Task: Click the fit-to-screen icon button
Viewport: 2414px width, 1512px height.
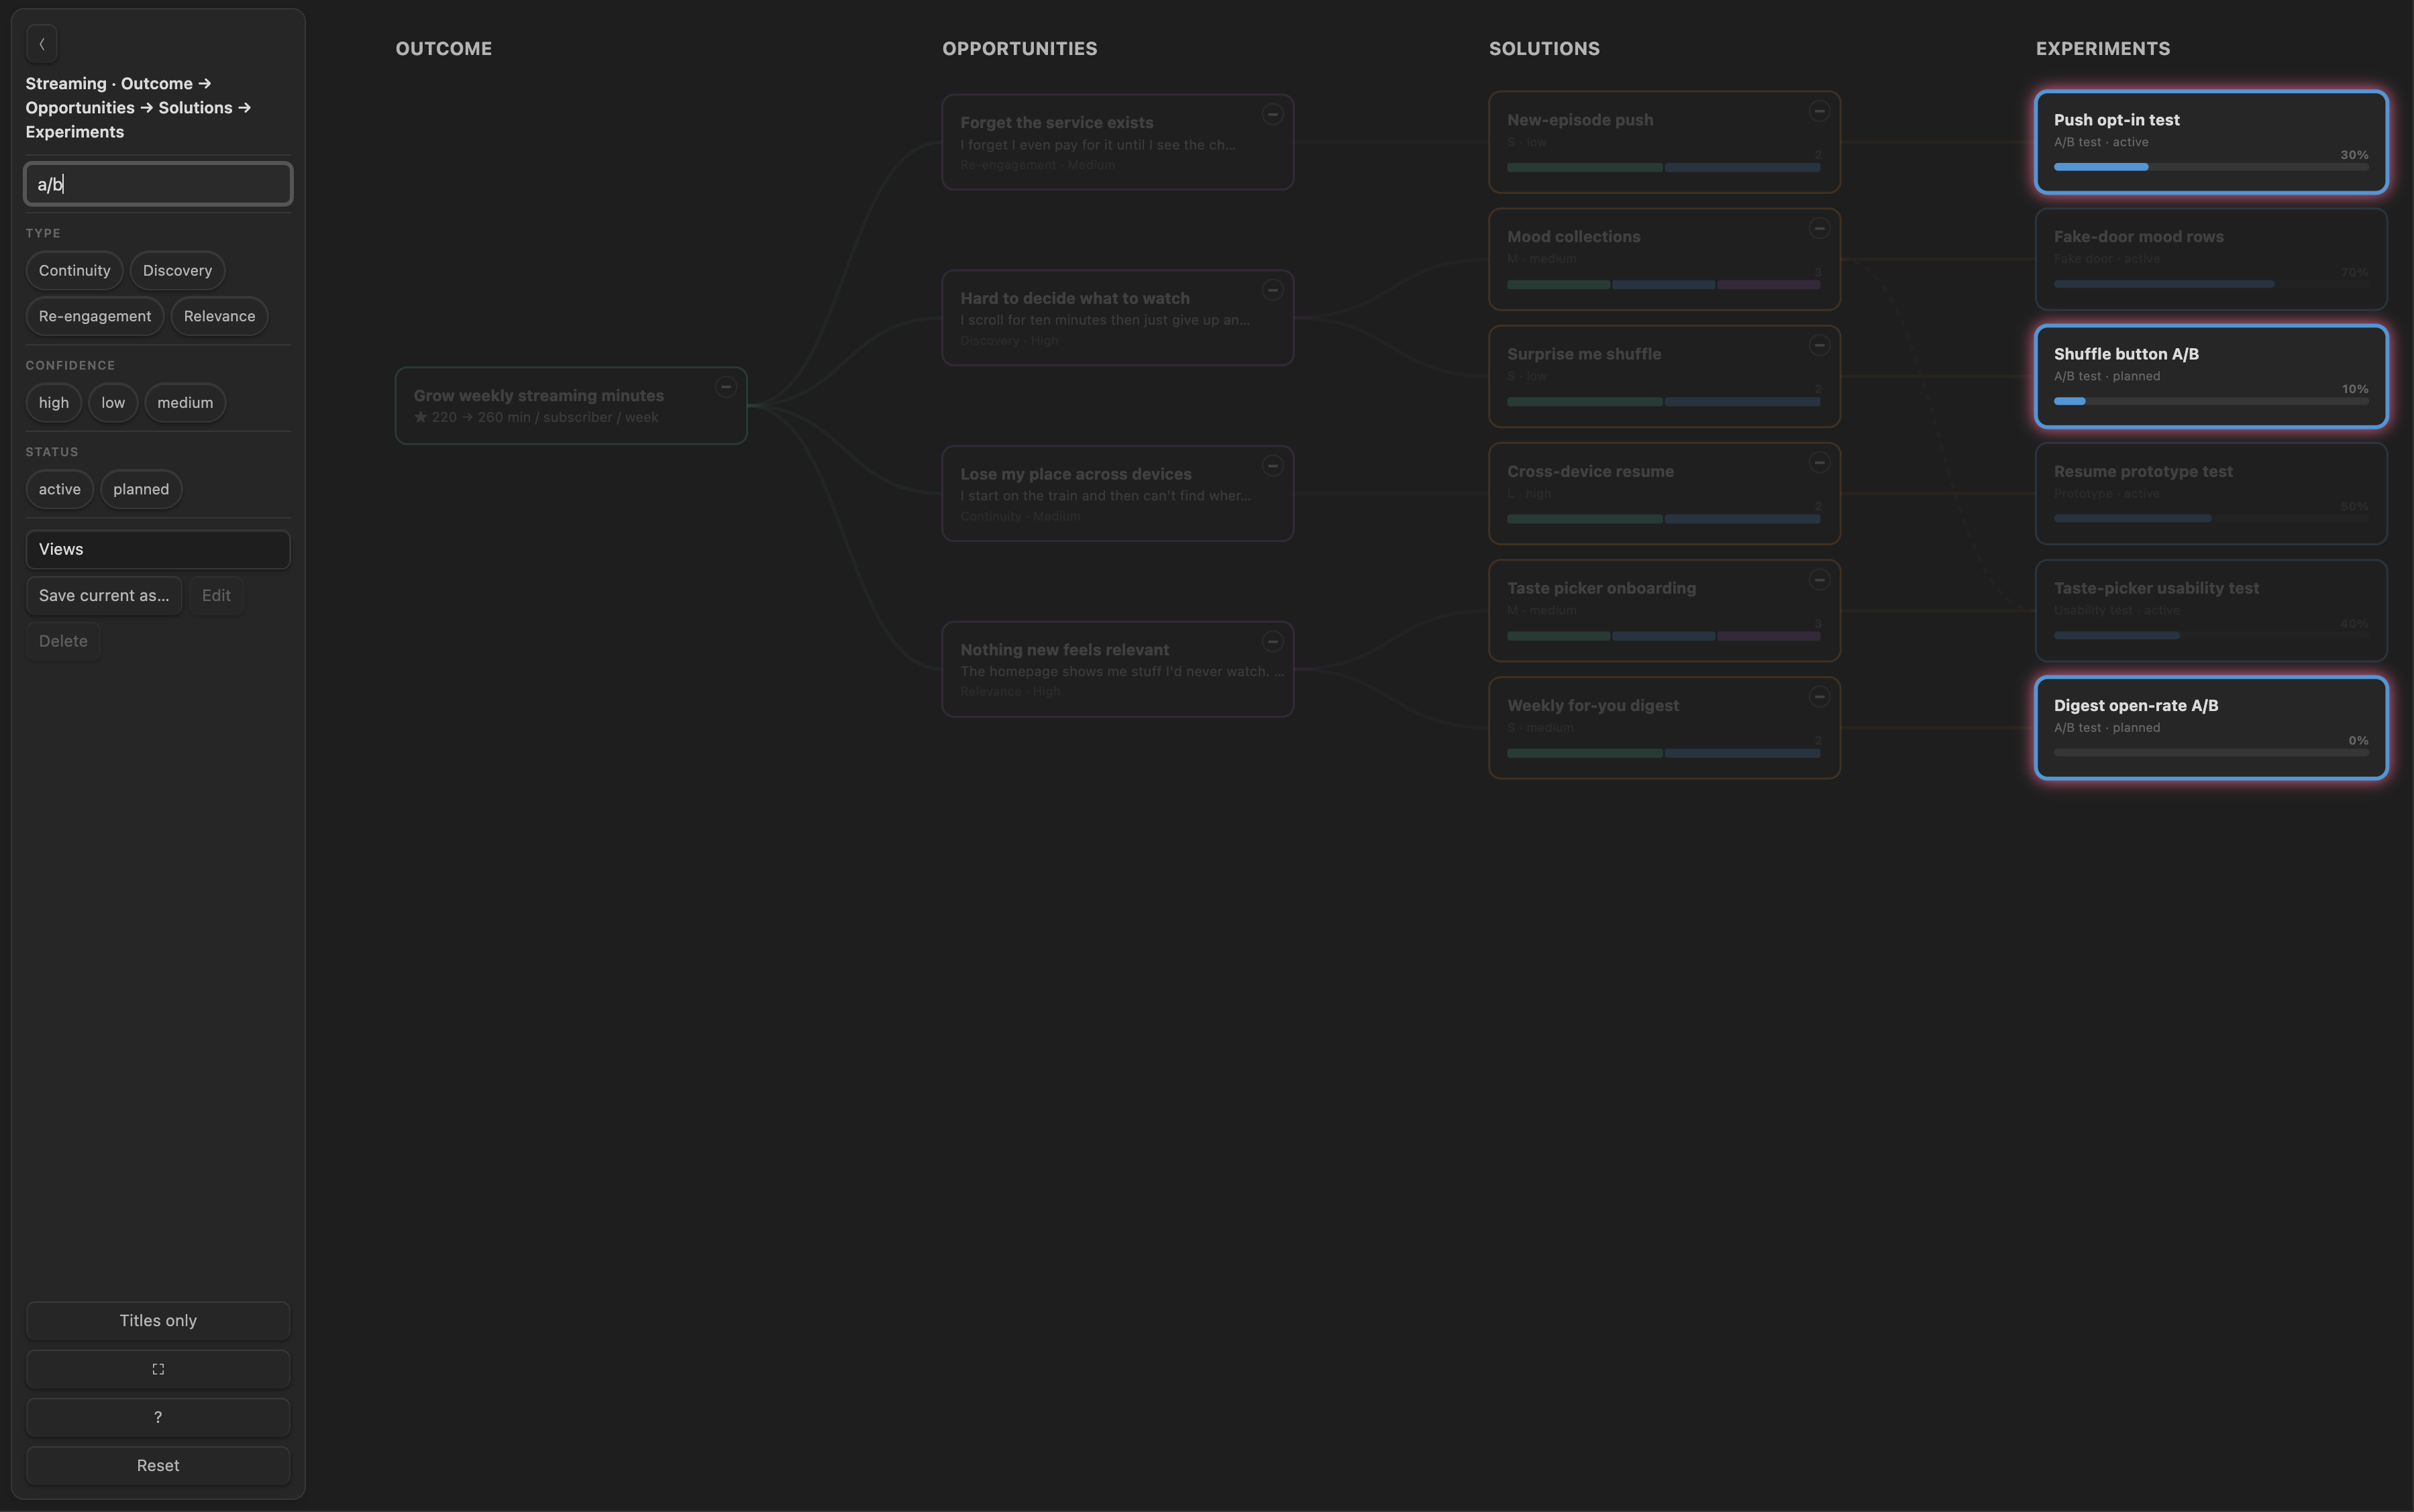Action: coord(158,1369)
